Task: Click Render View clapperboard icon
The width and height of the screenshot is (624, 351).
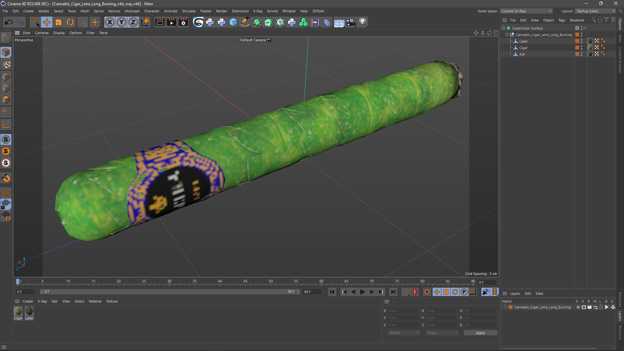Action: [x=160, y=22]
